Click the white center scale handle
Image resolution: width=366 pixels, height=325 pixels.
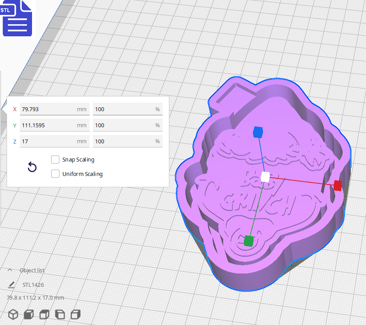click(265, 177)
